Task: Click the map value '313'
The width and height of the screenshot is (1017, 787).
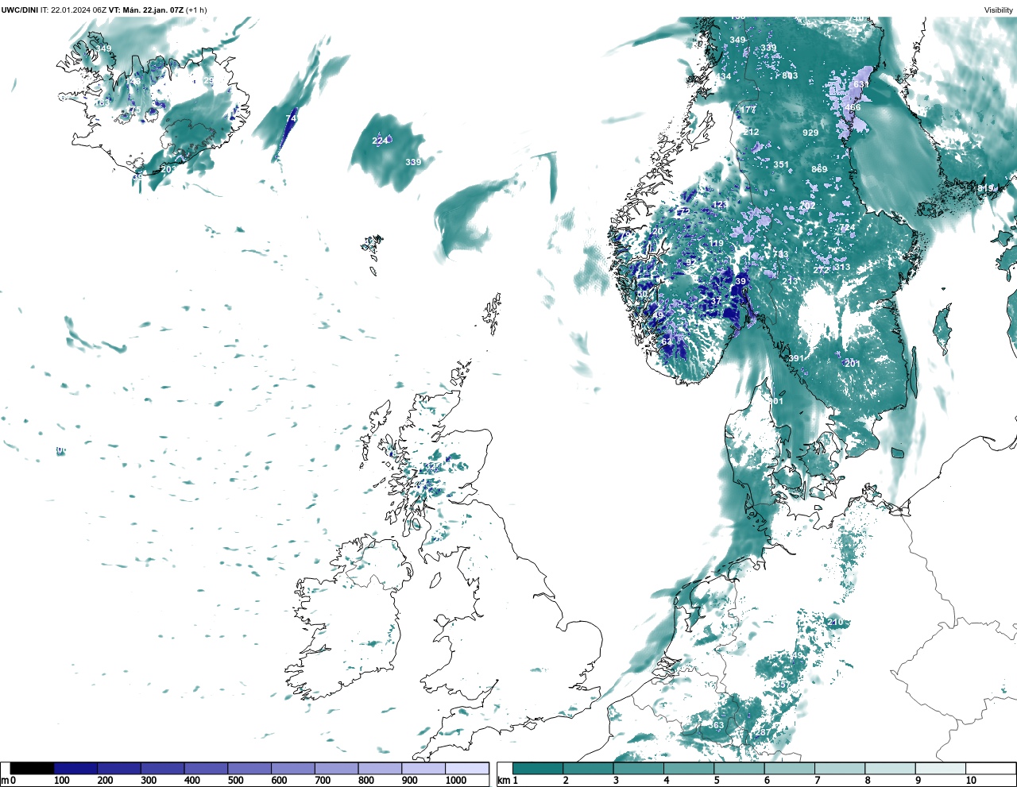Action: pos(842,267)
